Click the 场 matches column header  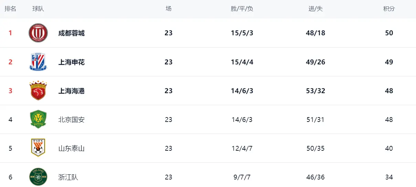[x=168, y=9]
